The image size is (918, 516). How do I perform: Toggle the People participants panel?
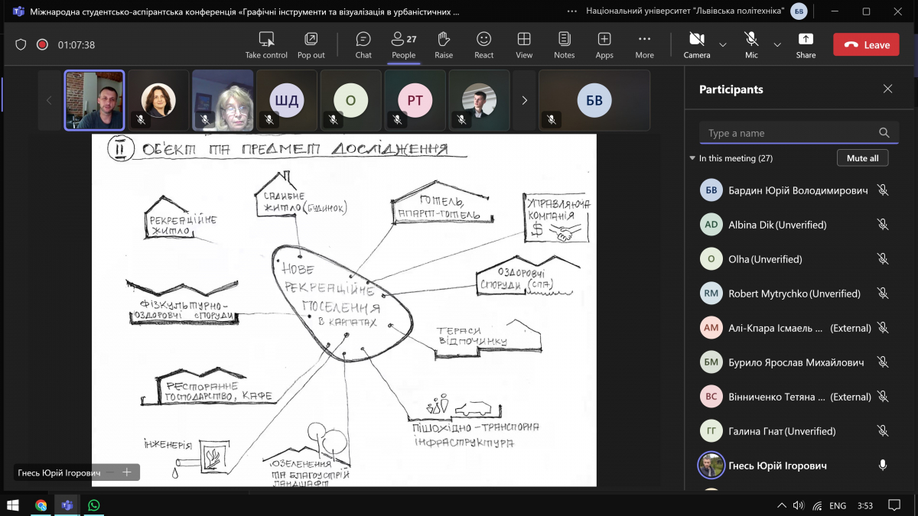click(403, 44)
